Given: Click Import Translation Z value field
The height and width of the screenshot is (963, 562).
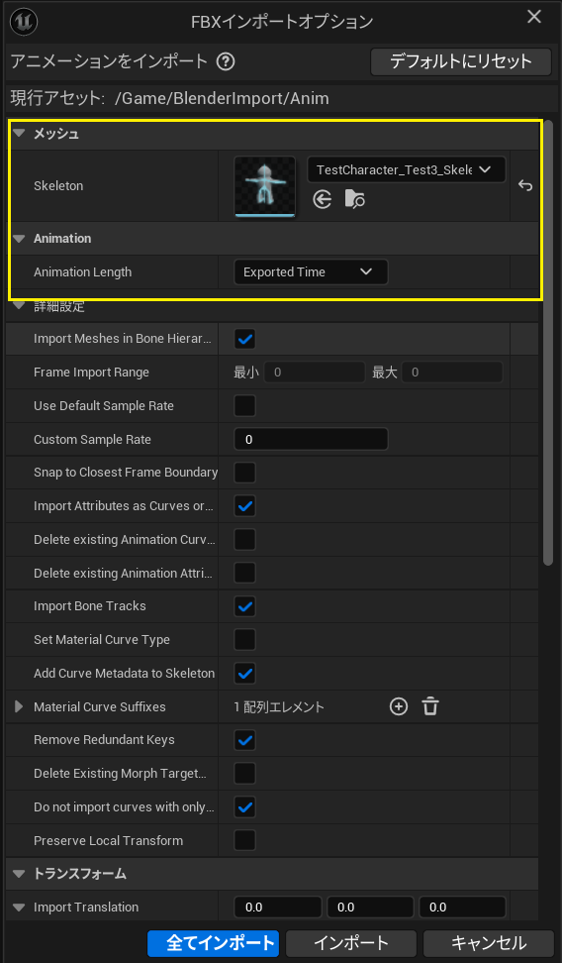Looking at the screenshot, I should coord(462,908).
